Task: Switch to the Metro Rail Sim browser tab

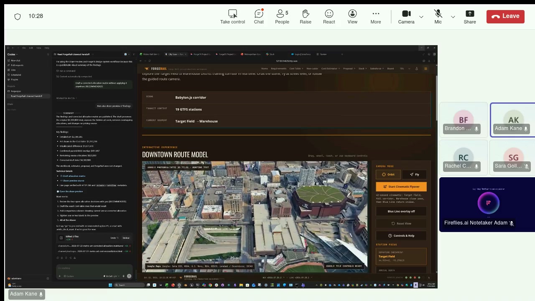Action: click(150, 54)
